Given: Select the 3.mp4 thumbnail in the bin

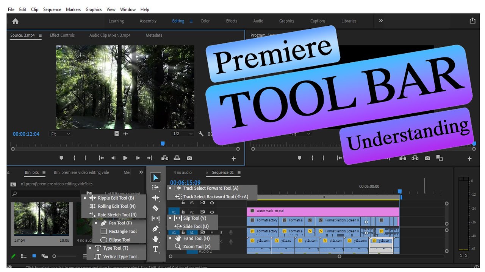Looking at the screenshot, I should (42, 219).
